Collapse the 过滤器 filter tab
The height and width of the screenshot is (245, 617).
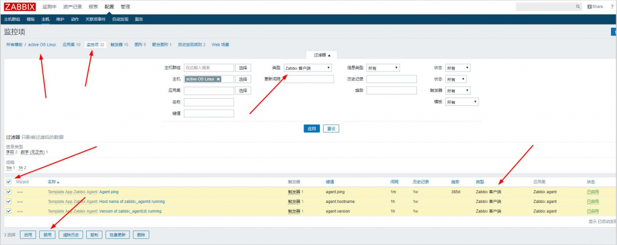(x=322, y=55)
